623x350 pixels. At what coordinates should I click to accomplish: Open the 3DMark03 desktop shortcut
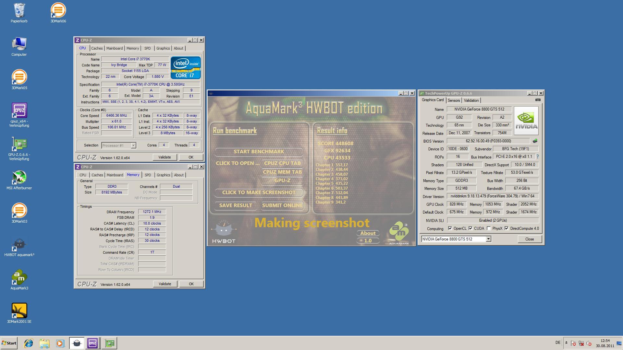[x=19, y=213]
